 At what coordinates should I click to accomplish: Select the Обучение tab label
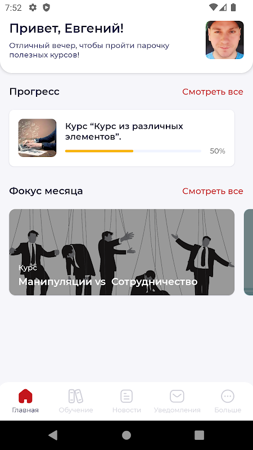point(76,410)
